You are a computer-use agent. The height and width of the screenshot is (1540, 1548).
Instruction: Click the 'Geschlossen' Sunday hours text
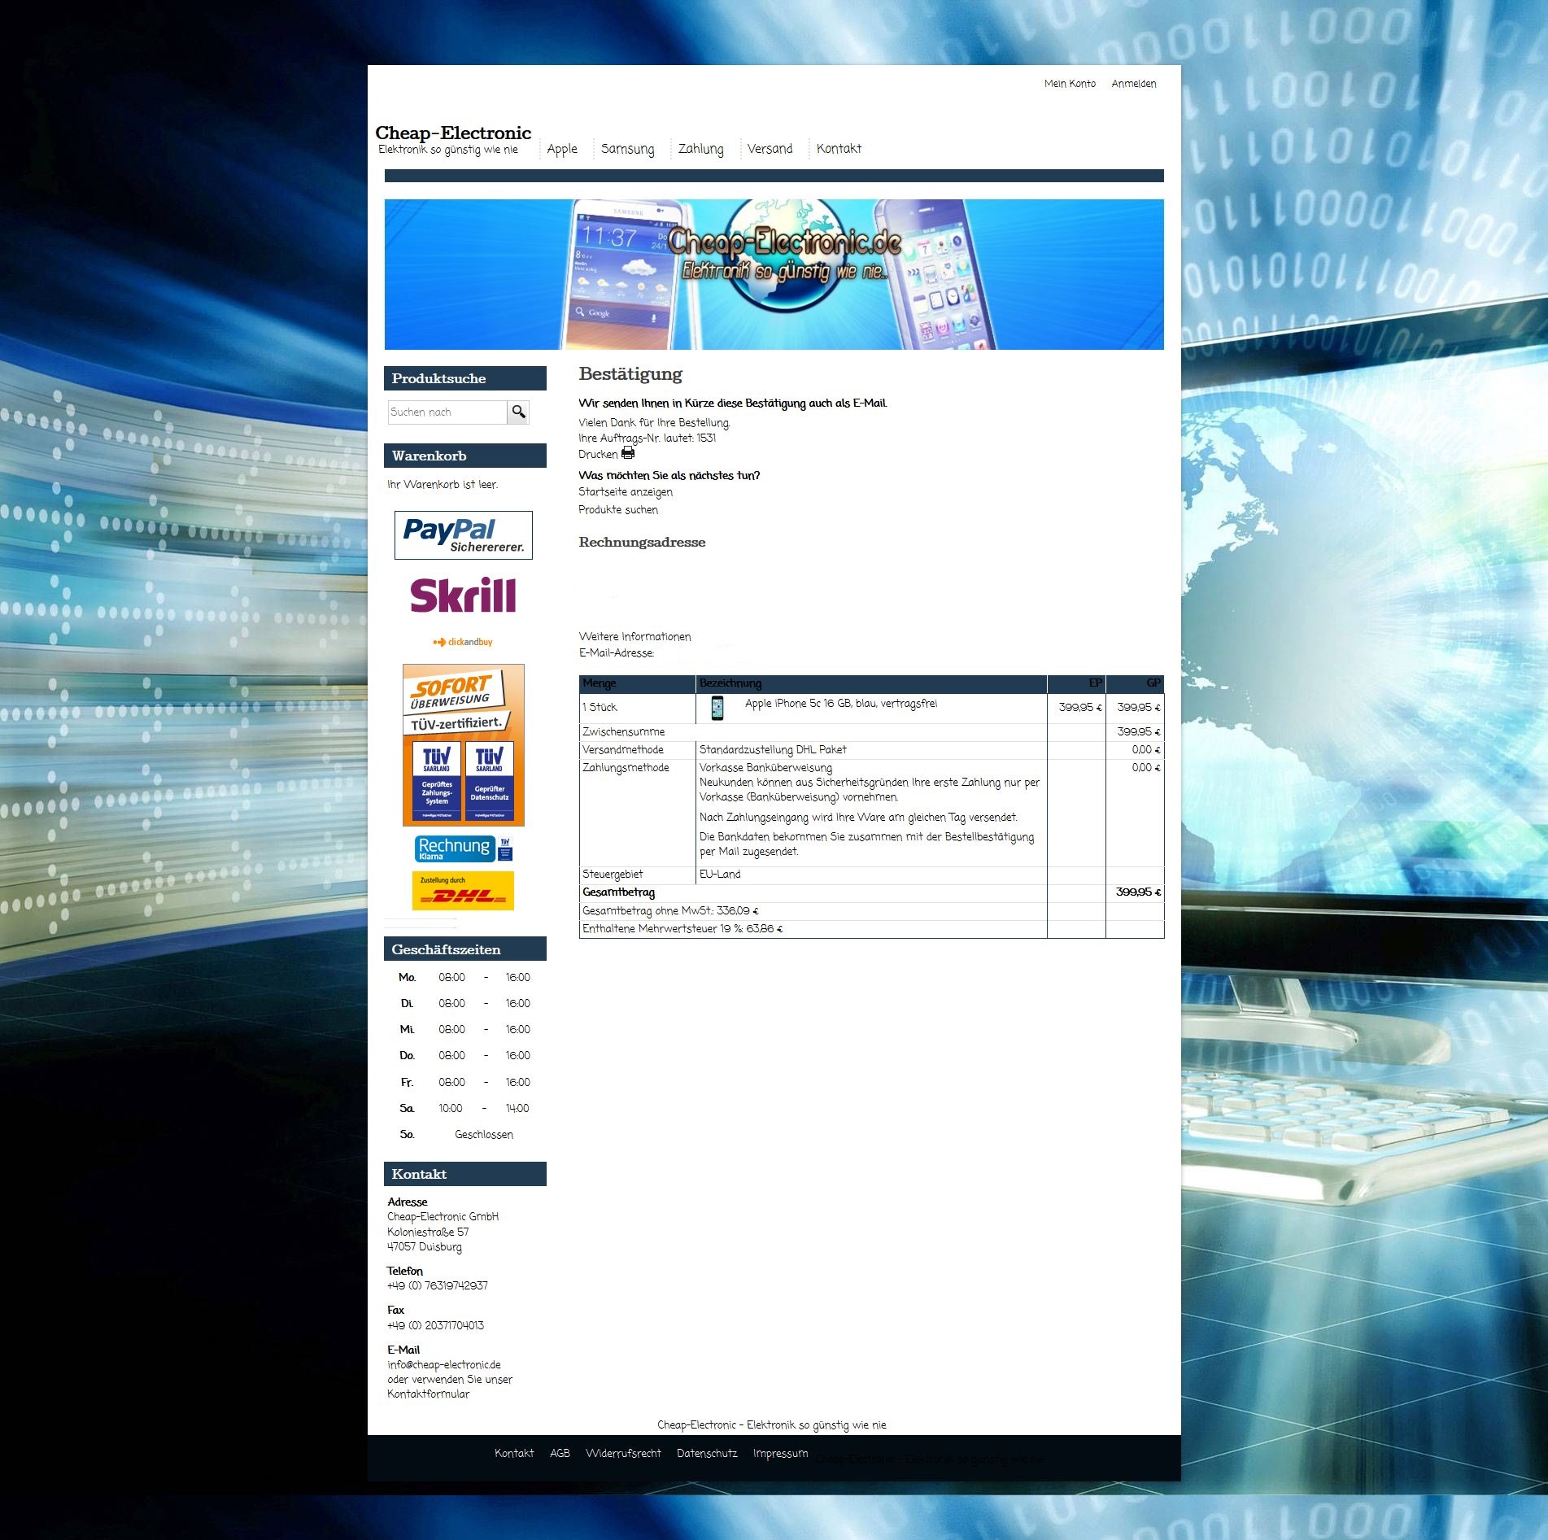(484, 1135)
